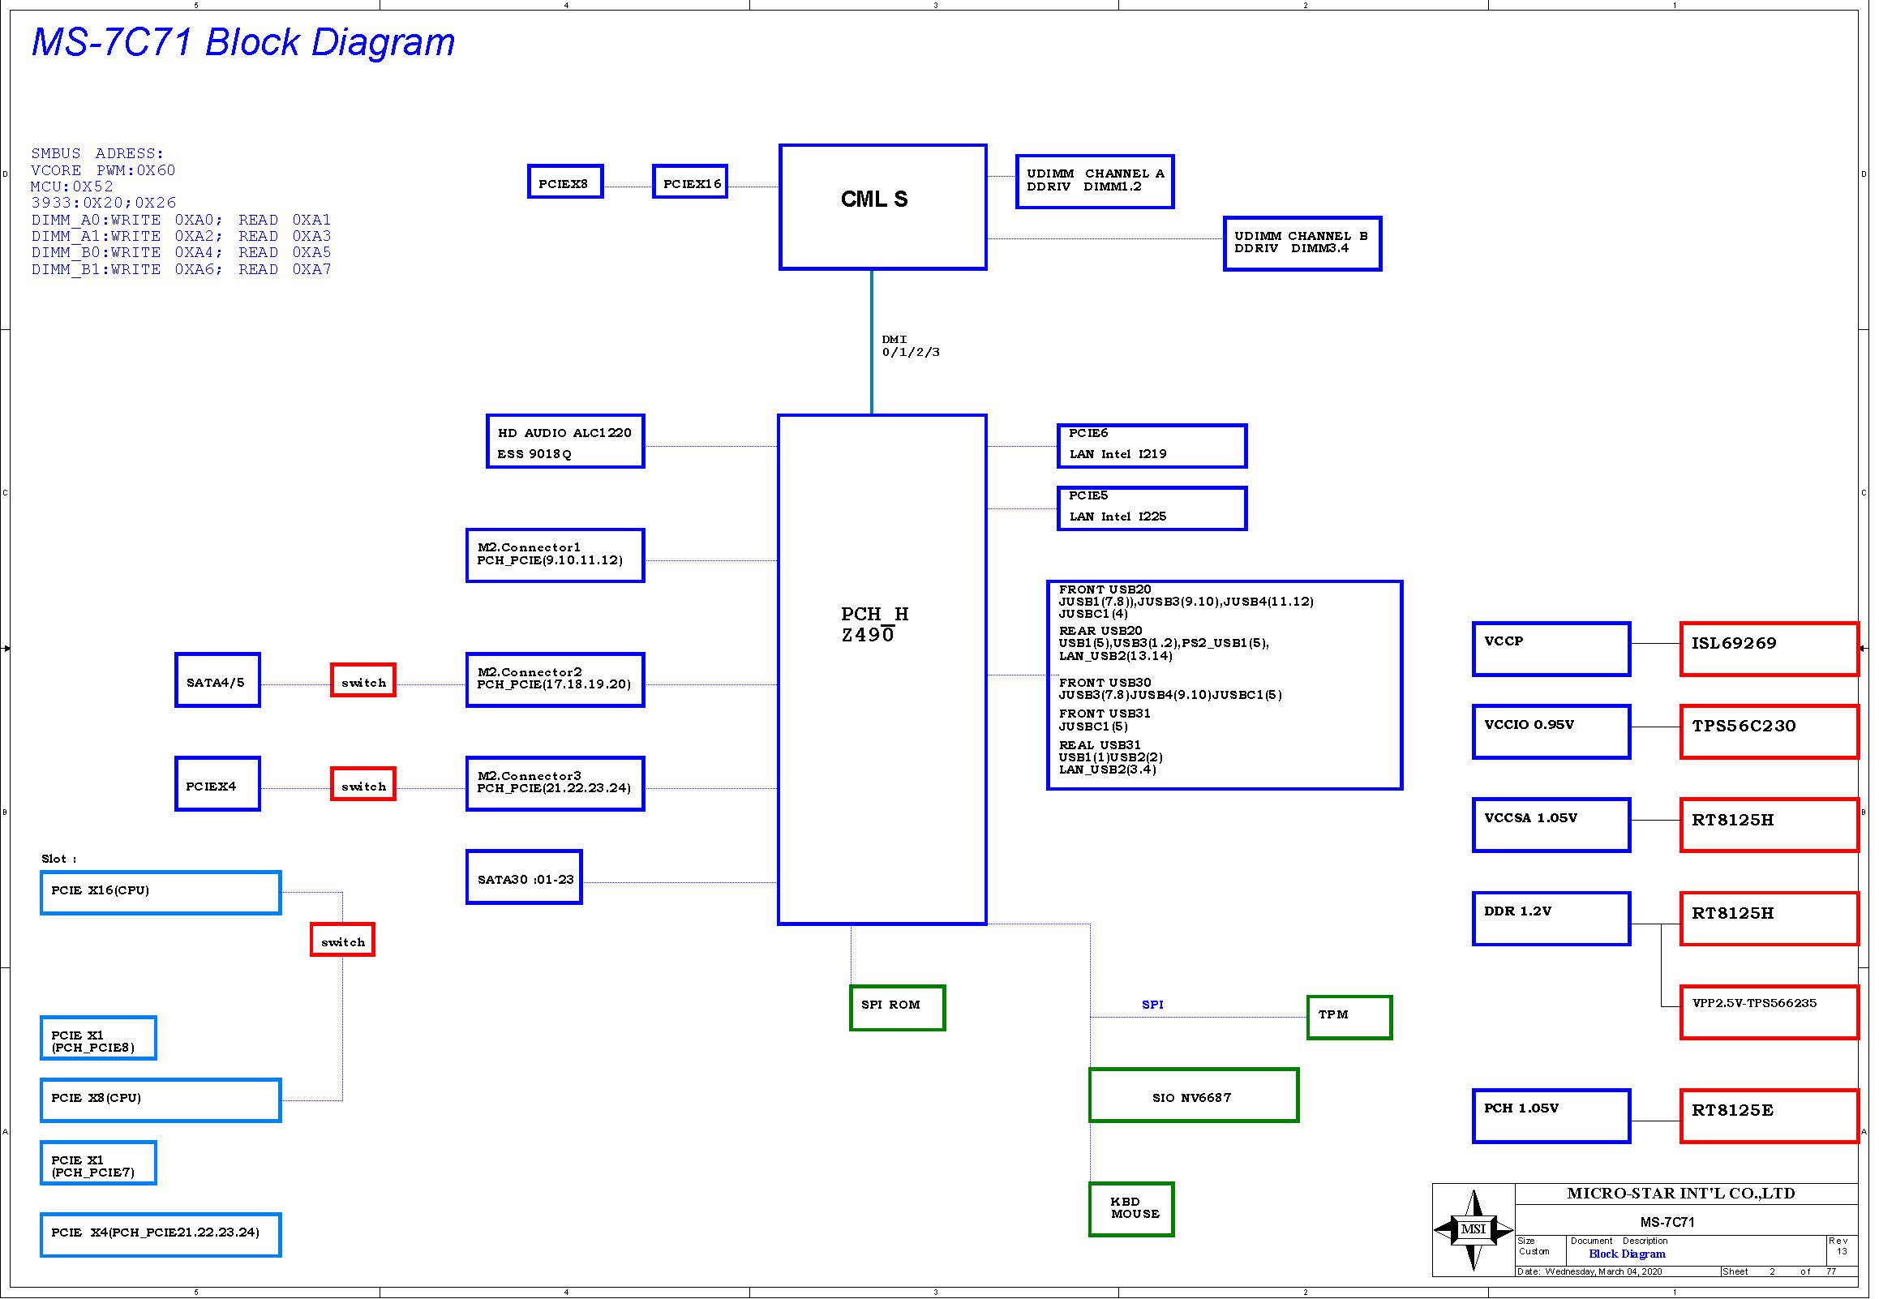Click the "3933:0X20;0X26" address line

pyautogui.click(x=103, y=204)
